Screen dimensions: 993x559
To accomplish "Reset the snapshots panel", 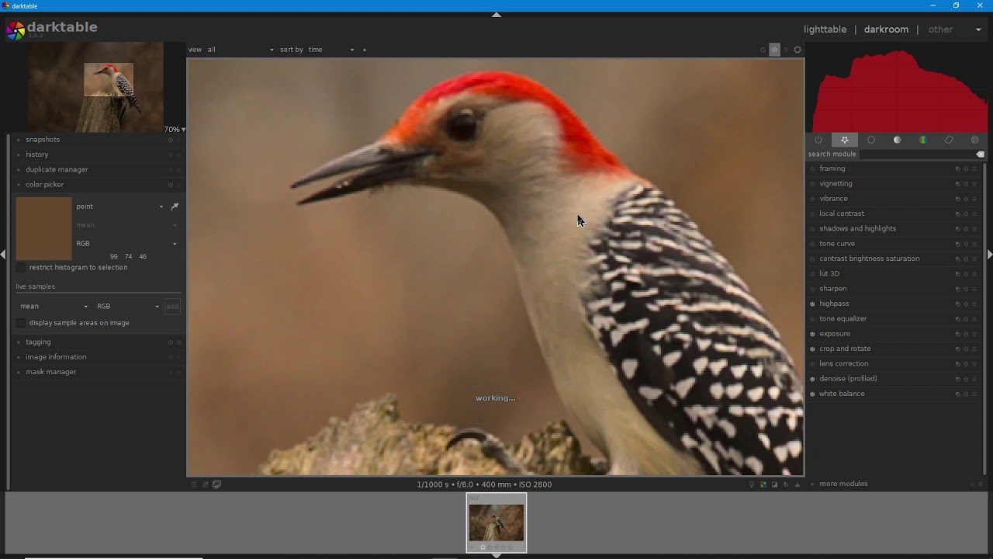I will (x=170, y=140).
